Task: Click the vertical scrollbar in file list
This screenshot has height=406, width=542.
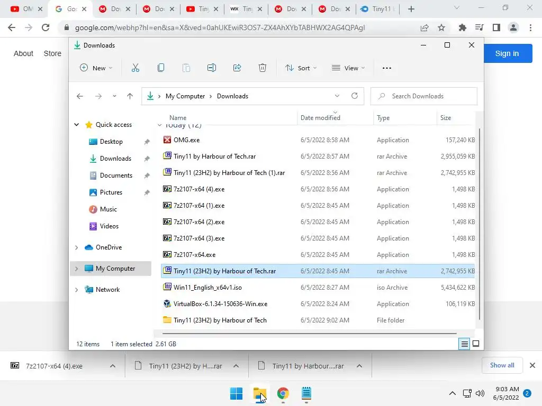Action: coord(480,224)
